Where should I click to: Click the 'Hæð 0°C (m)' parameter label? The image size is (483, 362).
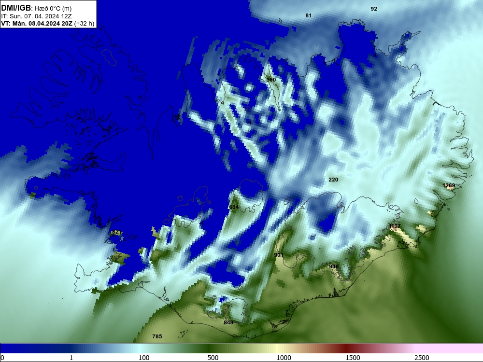pos(53,8)
